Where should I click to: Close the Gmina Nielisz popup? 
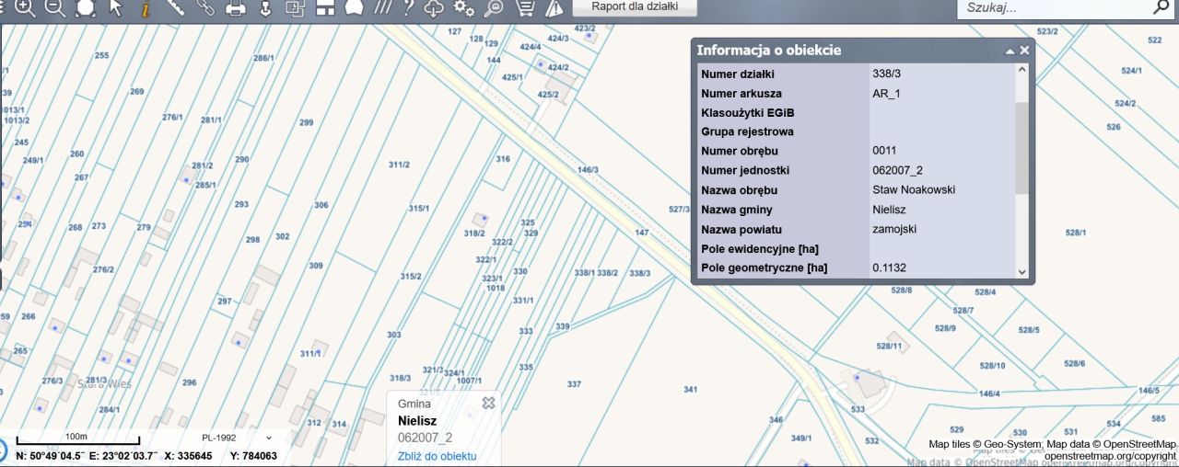click(x=488, y=403)
